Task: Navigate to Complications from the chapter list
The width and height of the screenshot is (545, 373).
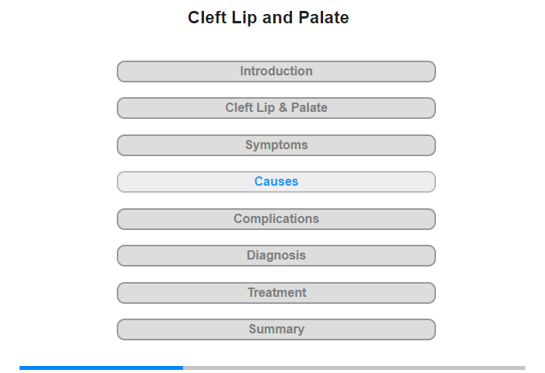Action: (x=276, y=219)
